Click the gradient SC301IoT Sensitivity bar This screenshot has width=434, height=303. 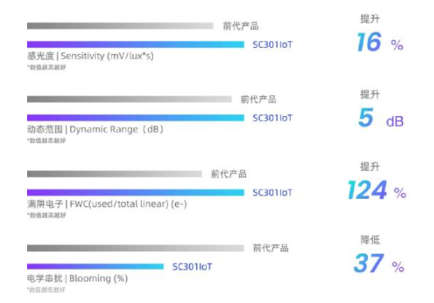click(x=135, y=45)
